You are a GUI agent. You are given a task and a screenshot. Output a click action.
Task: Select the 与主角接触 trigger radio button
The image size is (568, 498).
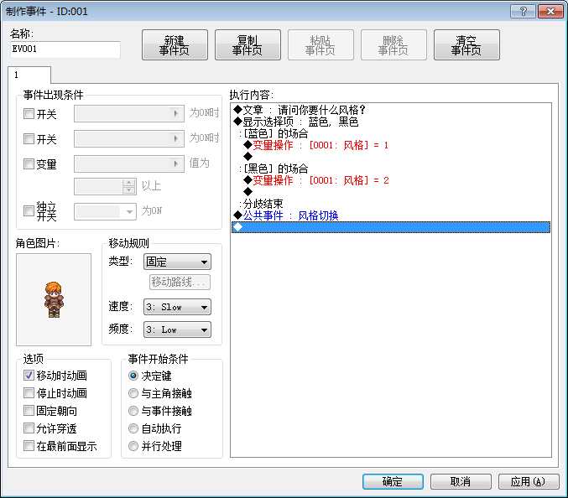click(x=133, y=393)
